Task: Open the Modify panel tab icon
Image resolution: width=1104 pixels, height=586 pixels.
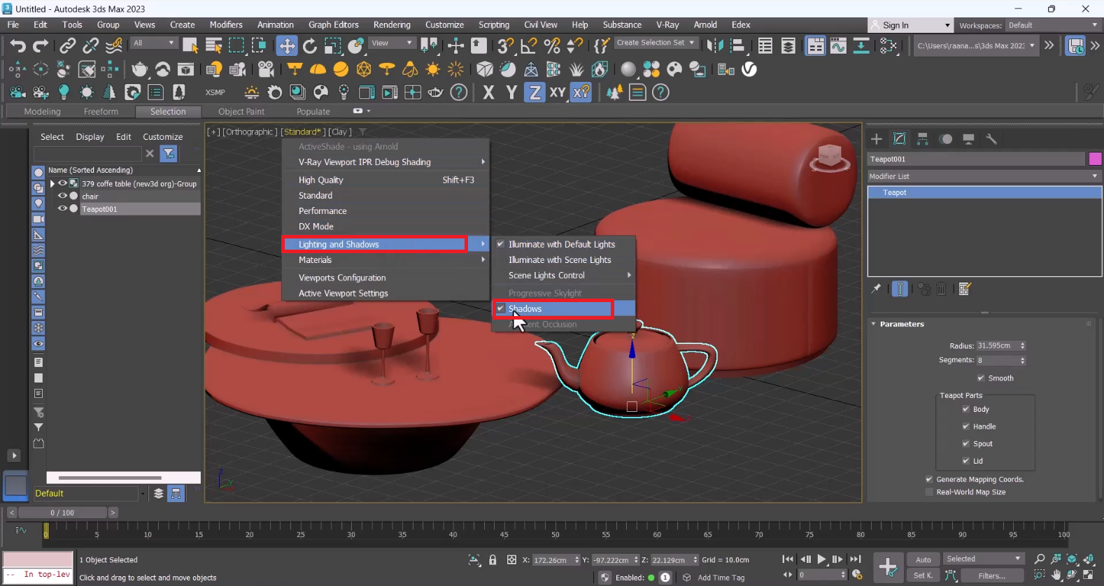Action: pyautogui.click(x=900, y=139)
